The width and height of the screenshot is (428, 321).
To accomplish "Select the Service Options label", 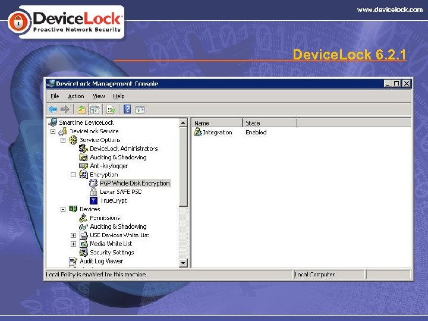I will tap(100, 140).
